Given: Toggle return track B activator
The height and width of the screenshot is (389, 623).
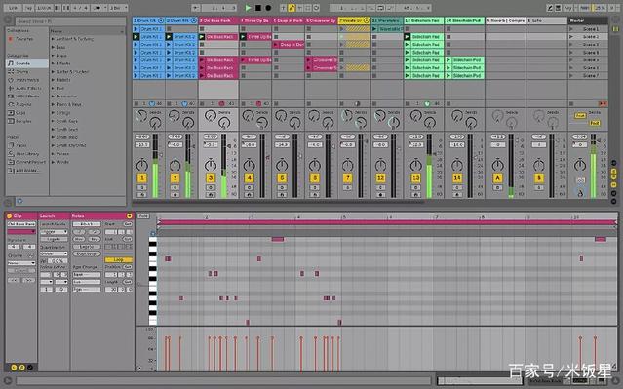Looking at the screenshot, I should pos(539,178).
